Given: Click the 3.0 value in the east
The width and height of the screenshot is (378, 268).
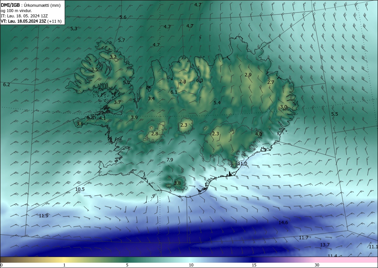Looking at the screenshot, I should tap(283, 107).
